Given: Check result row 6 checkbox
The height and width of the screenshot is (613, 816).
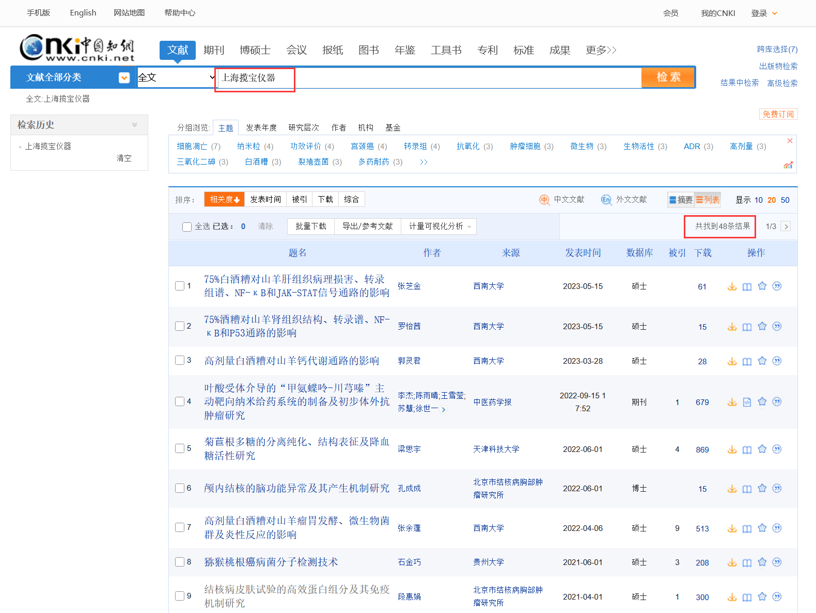Looking at the screenshot, I should click(x=180, y=488).
